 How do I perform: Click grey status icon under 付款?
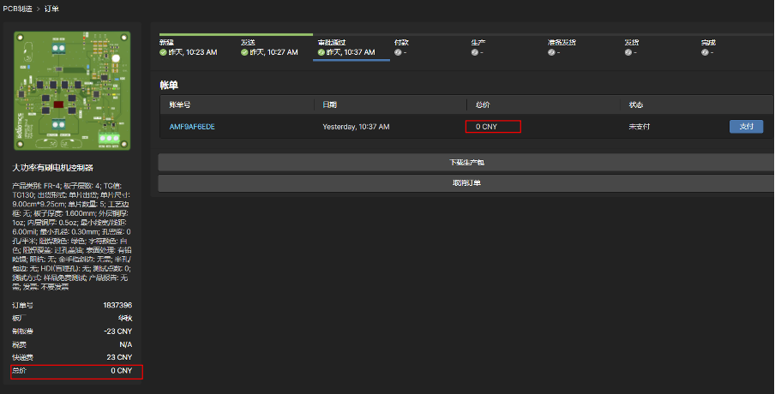(x=398, y=52)
